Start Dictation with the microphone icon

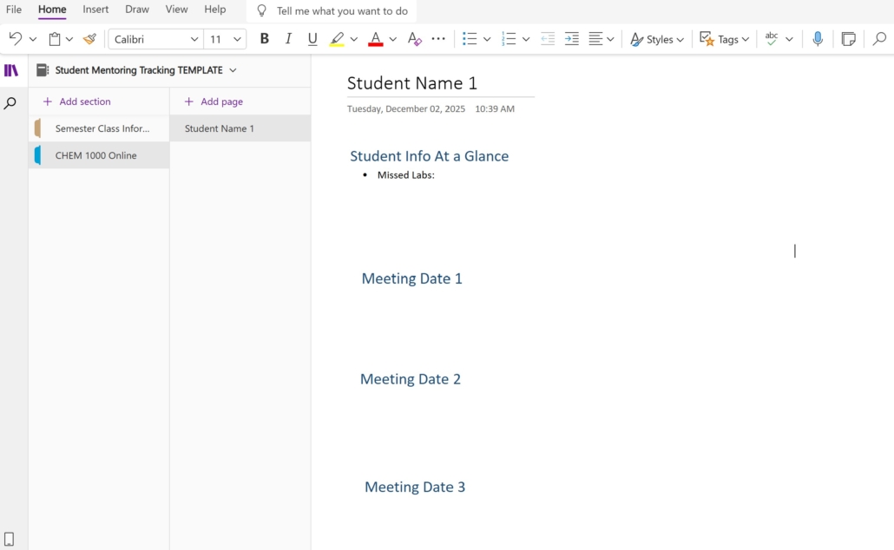(817, 39)
